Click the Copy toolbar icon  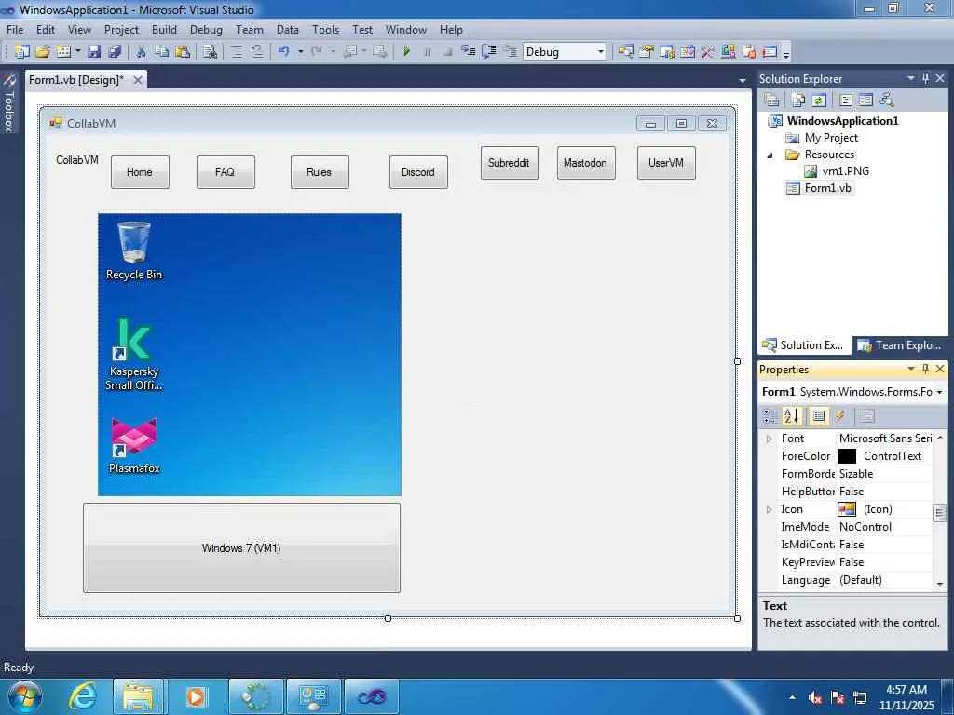[162, 52]
